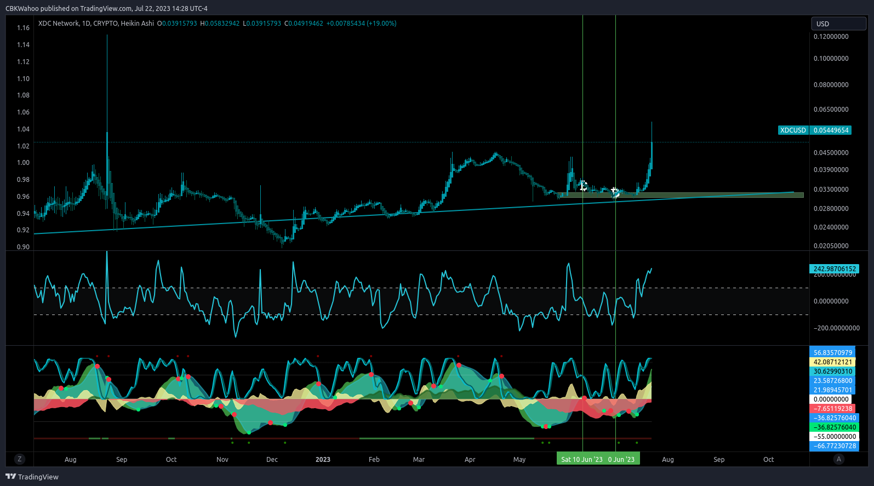The image size is (874, 486).
Task: Click the 23.58726800 value label
Action: [x=832, y=381]
